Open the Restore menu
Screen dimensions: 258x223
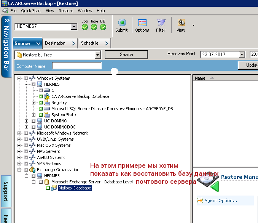[66, 11]
